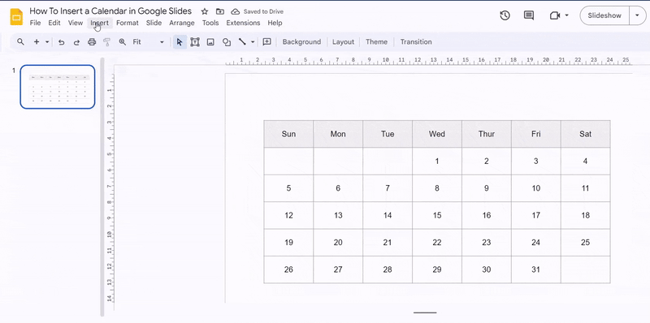Image resolution: width=650 pixels, height=323 pixels.
Task: Choose the select arrow cursor tool
Action: click(180, 42)
